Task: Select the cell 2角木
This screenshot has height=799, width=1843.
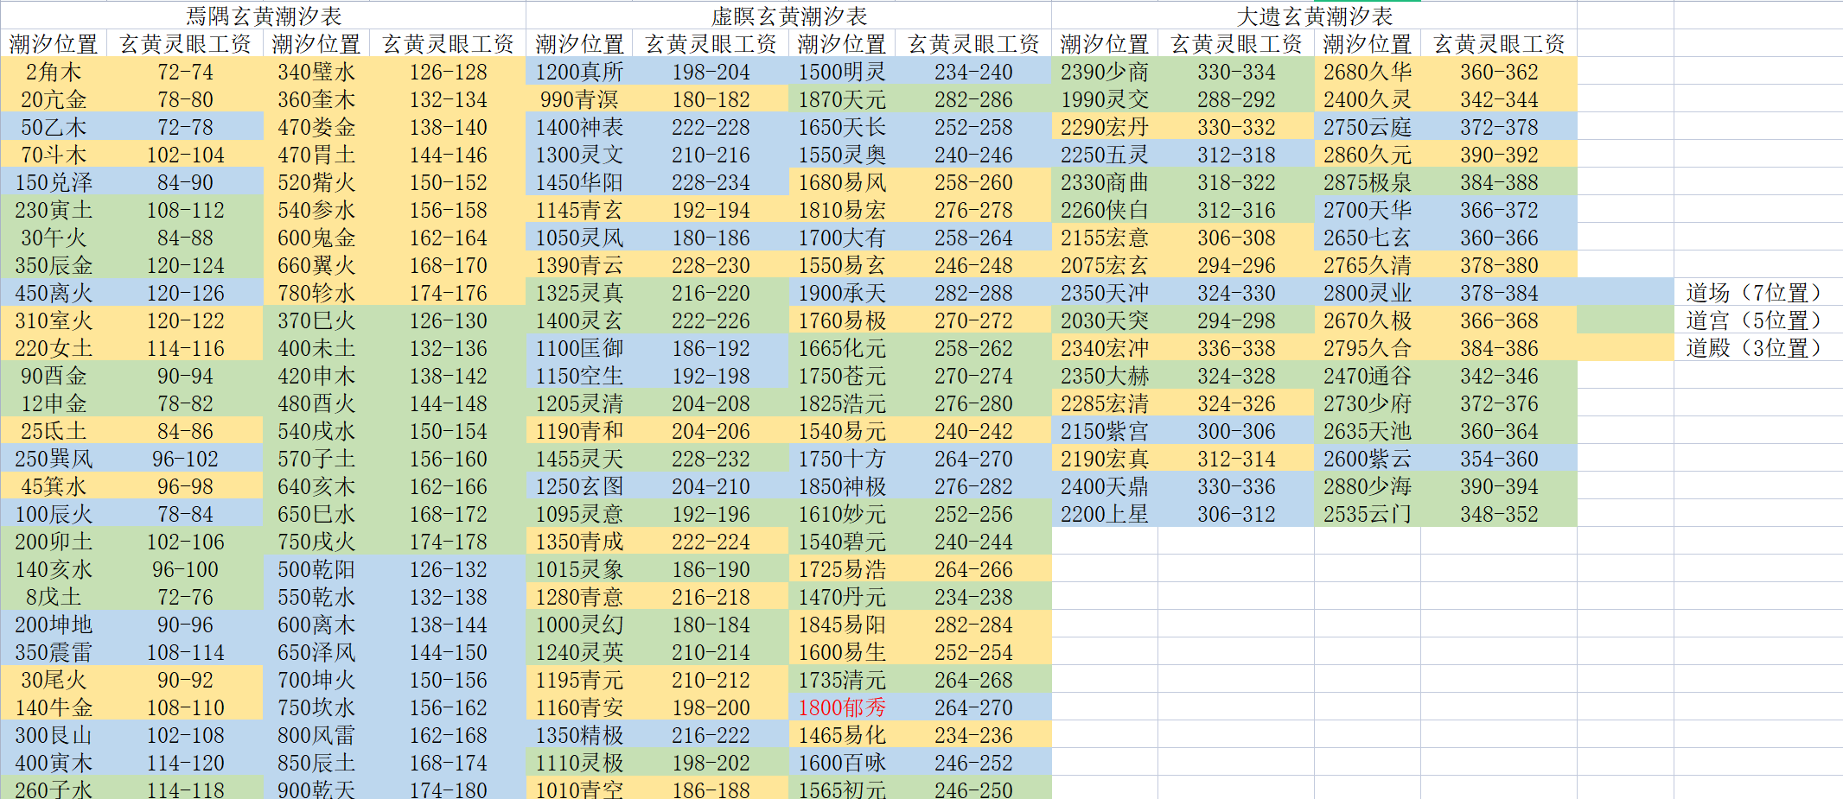Action: click(54, 71)
